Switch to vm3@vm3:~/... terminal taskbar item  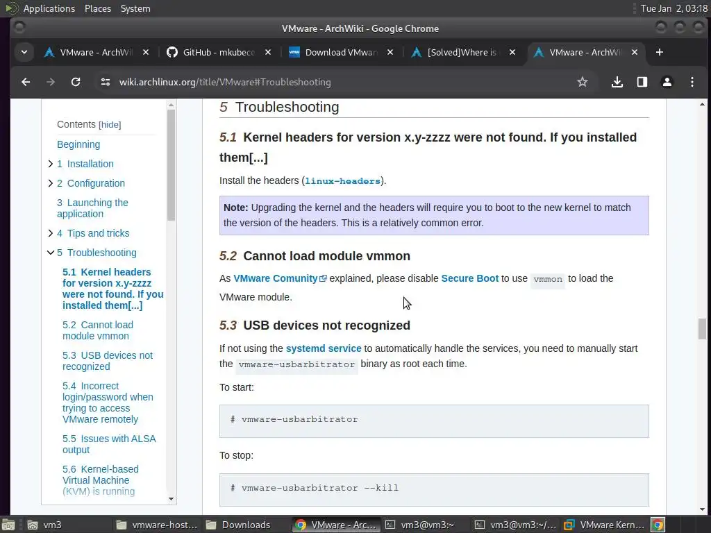click(x=515, y=525)
